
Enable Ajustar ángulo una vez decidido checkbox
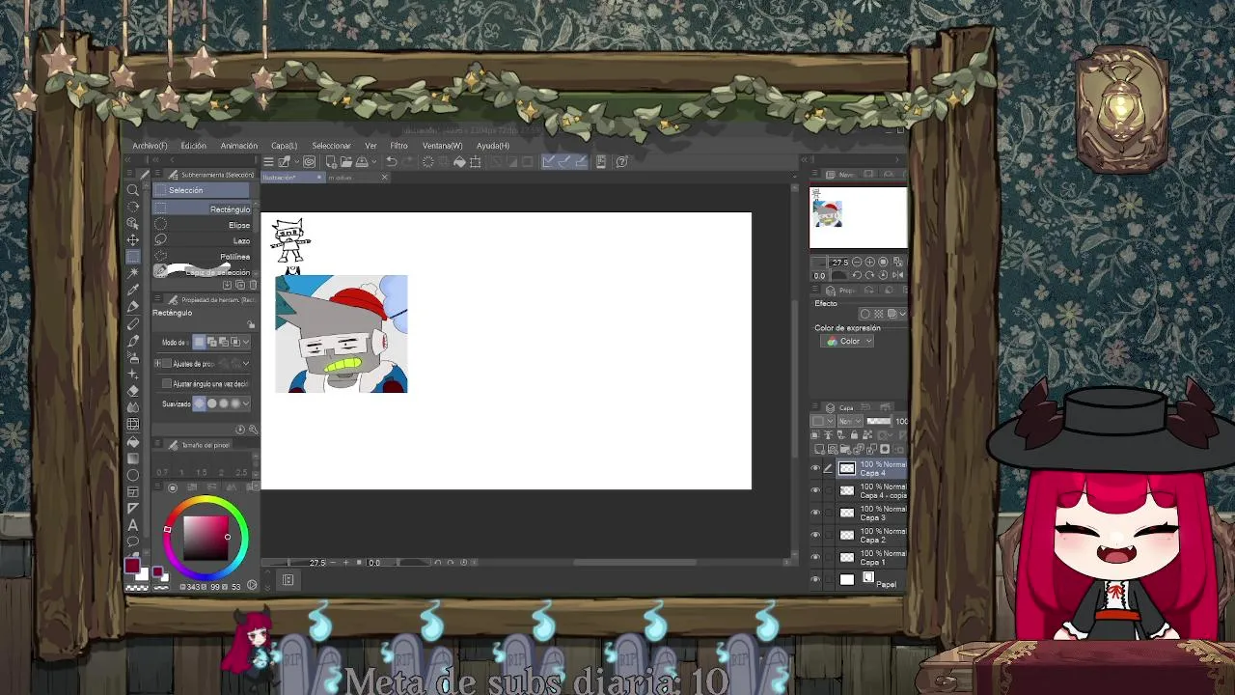click(167, 383)
